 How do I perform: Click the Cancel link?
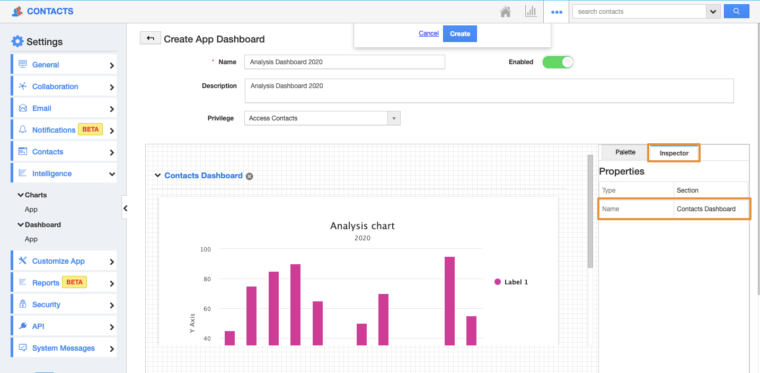tap(429, 33)
